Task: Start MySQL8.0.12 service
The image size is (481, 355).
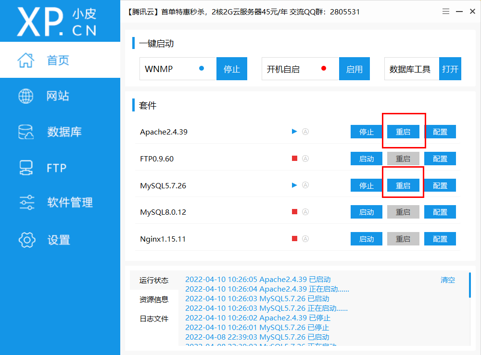Action: point(366,212)
